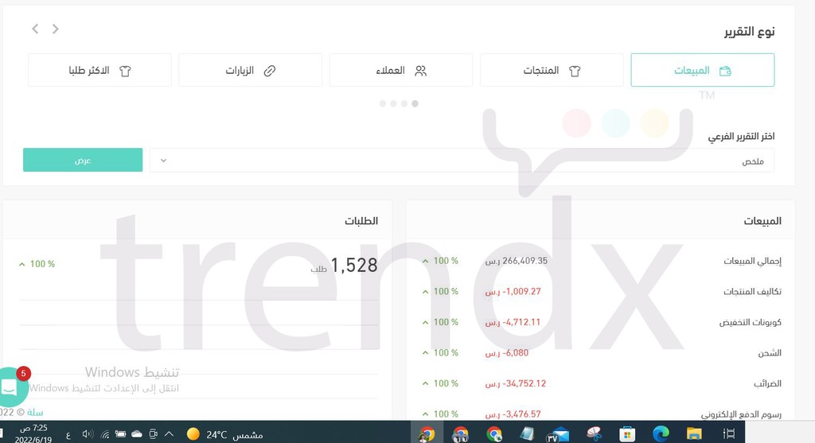Screen dimensions: 815x443
Task: Open Microsoft Store from the taskbar
Action: (627, 433)
